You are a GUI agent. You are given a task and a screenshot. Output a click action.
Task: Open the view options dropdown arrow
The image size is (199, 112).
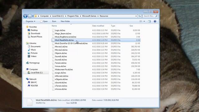[144, 21]
